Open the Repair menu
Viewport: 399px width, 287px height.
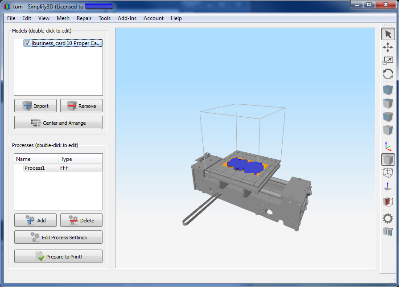pos(84,18)
